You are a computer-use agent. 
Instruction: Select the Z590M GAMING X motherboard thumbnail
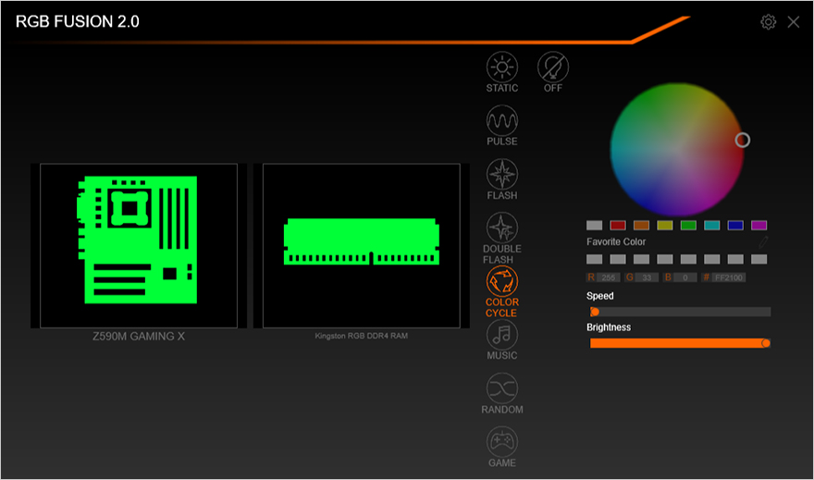(139, 245)
